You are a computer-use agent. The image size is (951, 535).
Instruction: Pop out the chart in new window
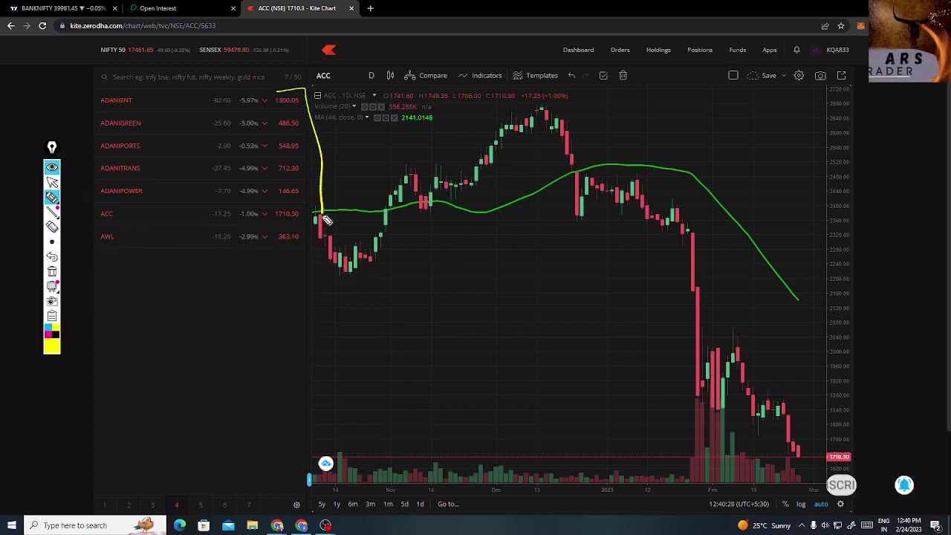click(x=842, y=75)
